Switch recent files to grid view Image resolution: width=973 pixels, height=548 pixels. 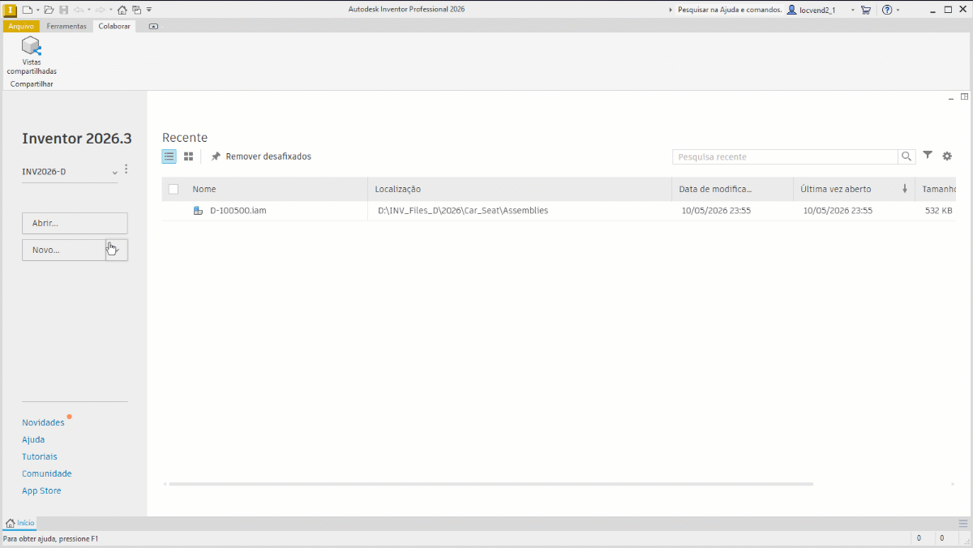(188, 156)
